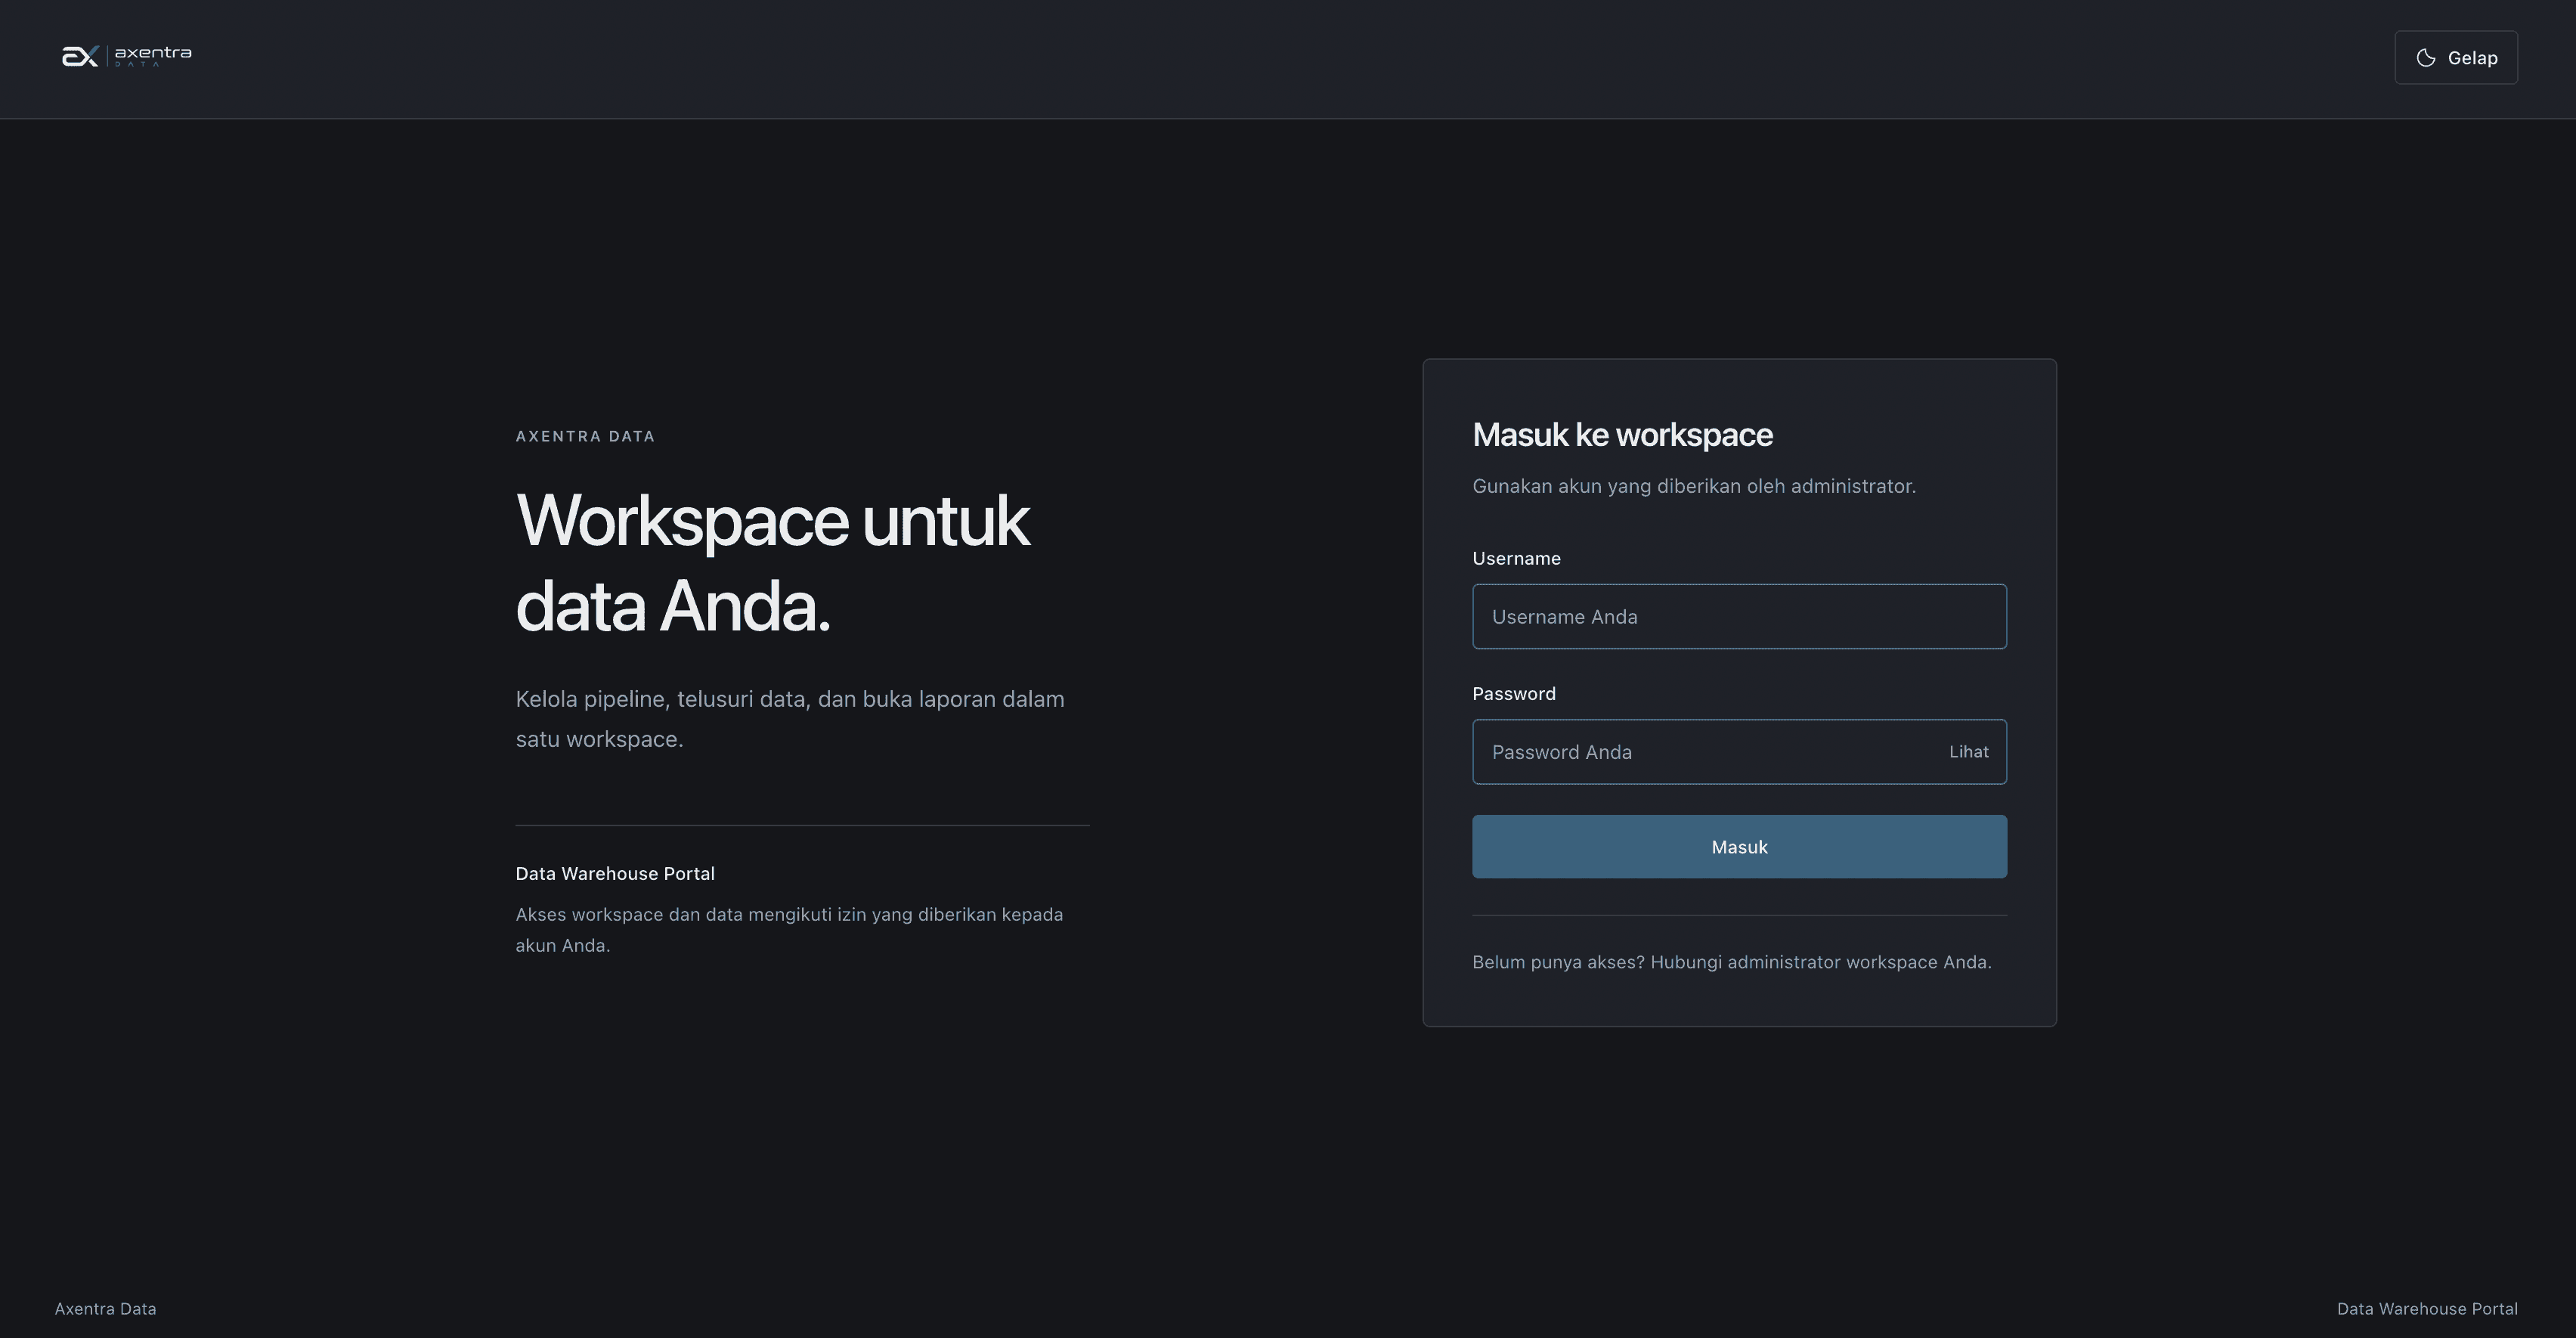Viewport: 2576px width, 1338px height.
Task: Click the 'AXENTRA DATA' eyebrow label
Action: pos(585,436)
